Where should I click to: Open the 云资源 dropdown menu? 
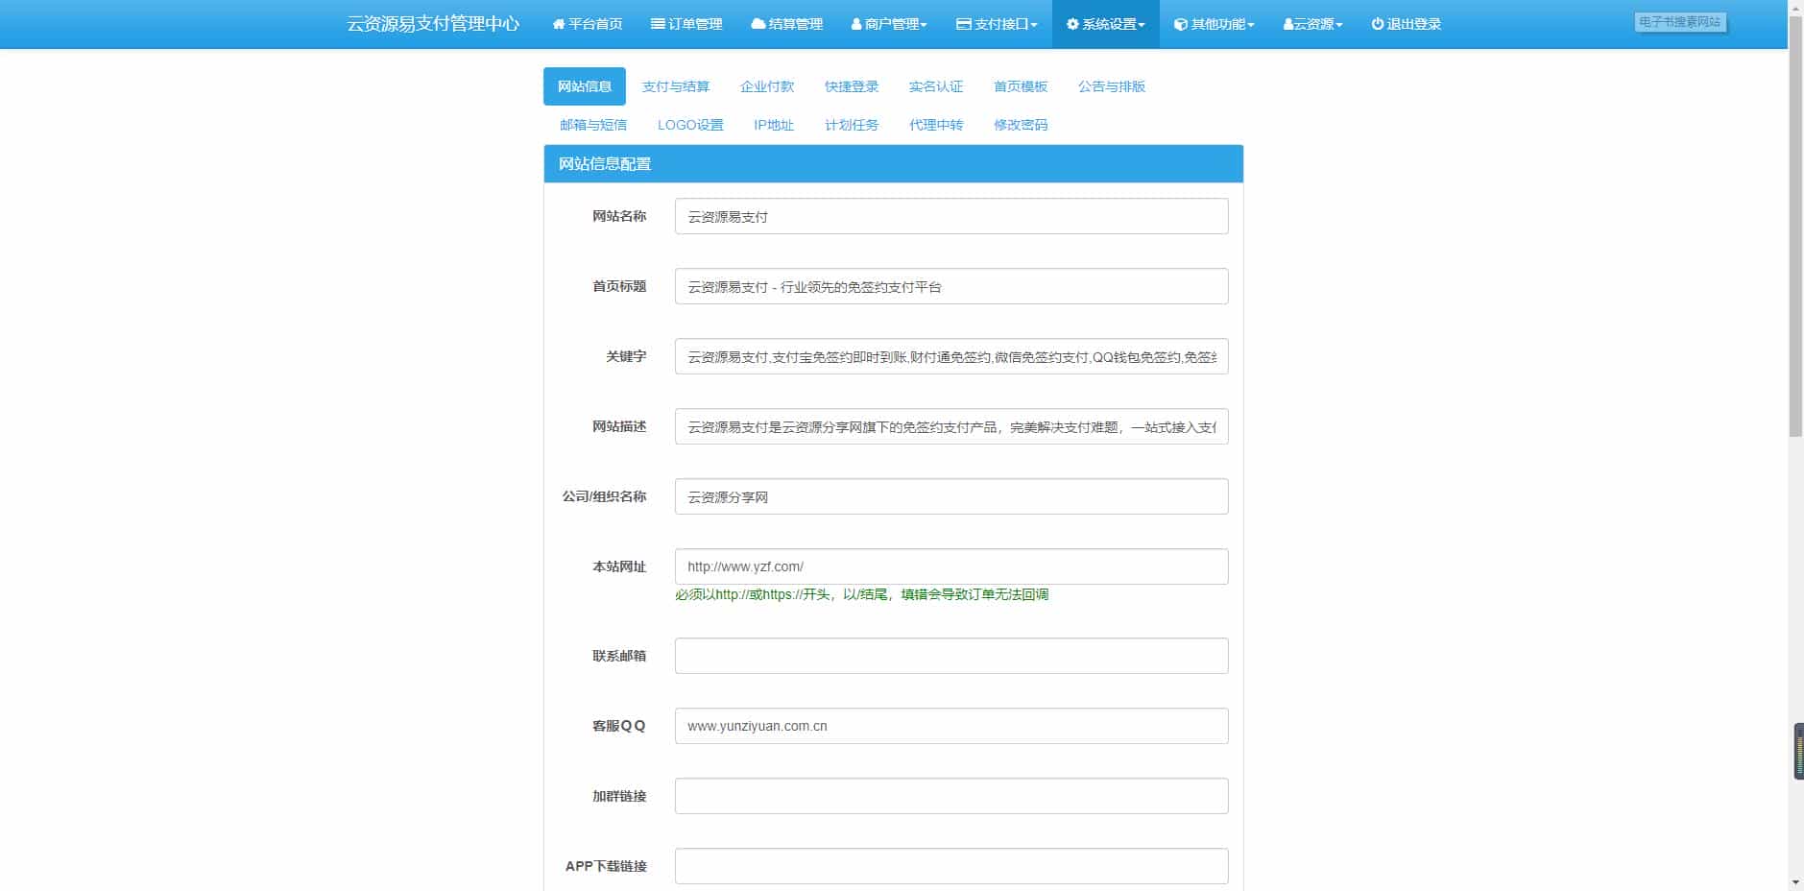1312,24
